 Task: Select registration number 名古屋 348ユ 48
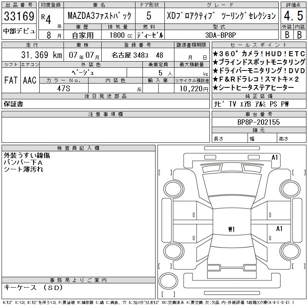point(137,55)
